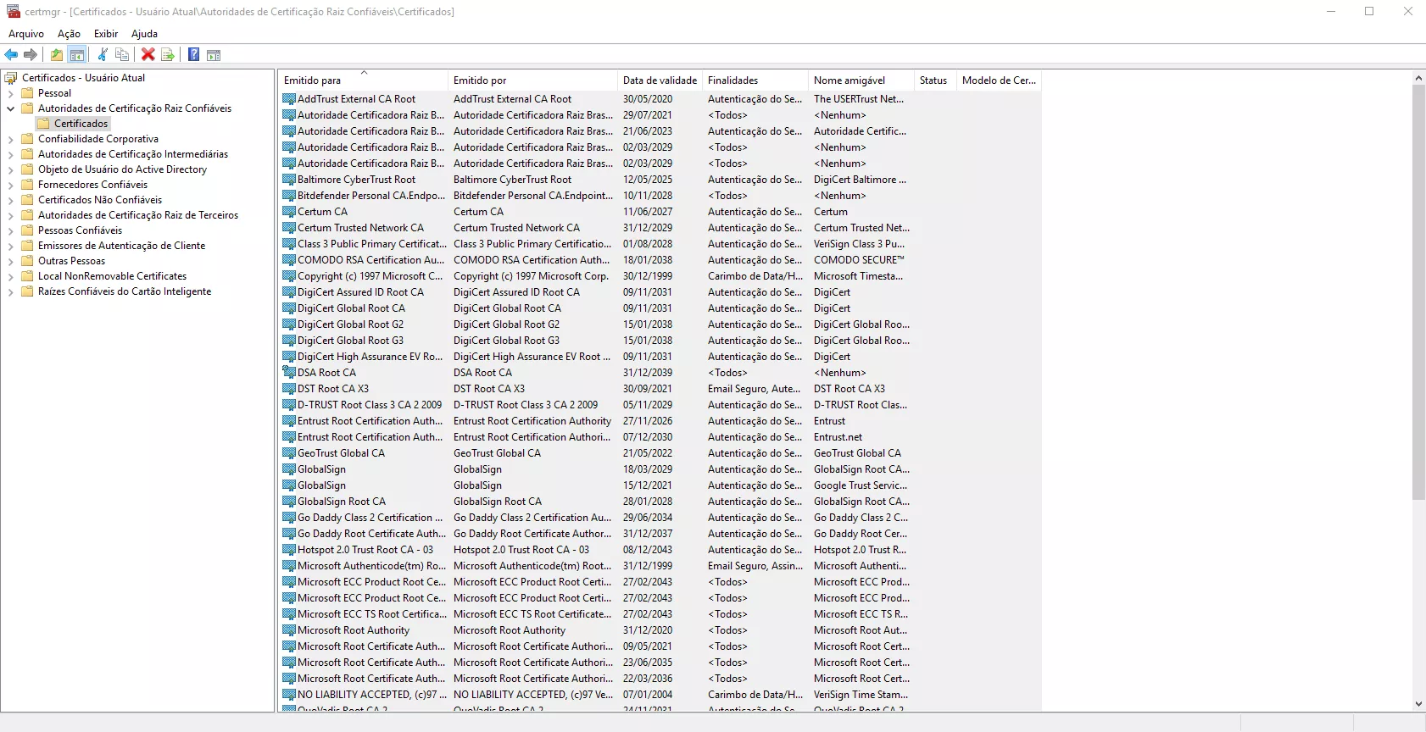Click the Certificados root node icon in tree
Viewport: 1426px width, 732px height.
click(x=11, y=78)
